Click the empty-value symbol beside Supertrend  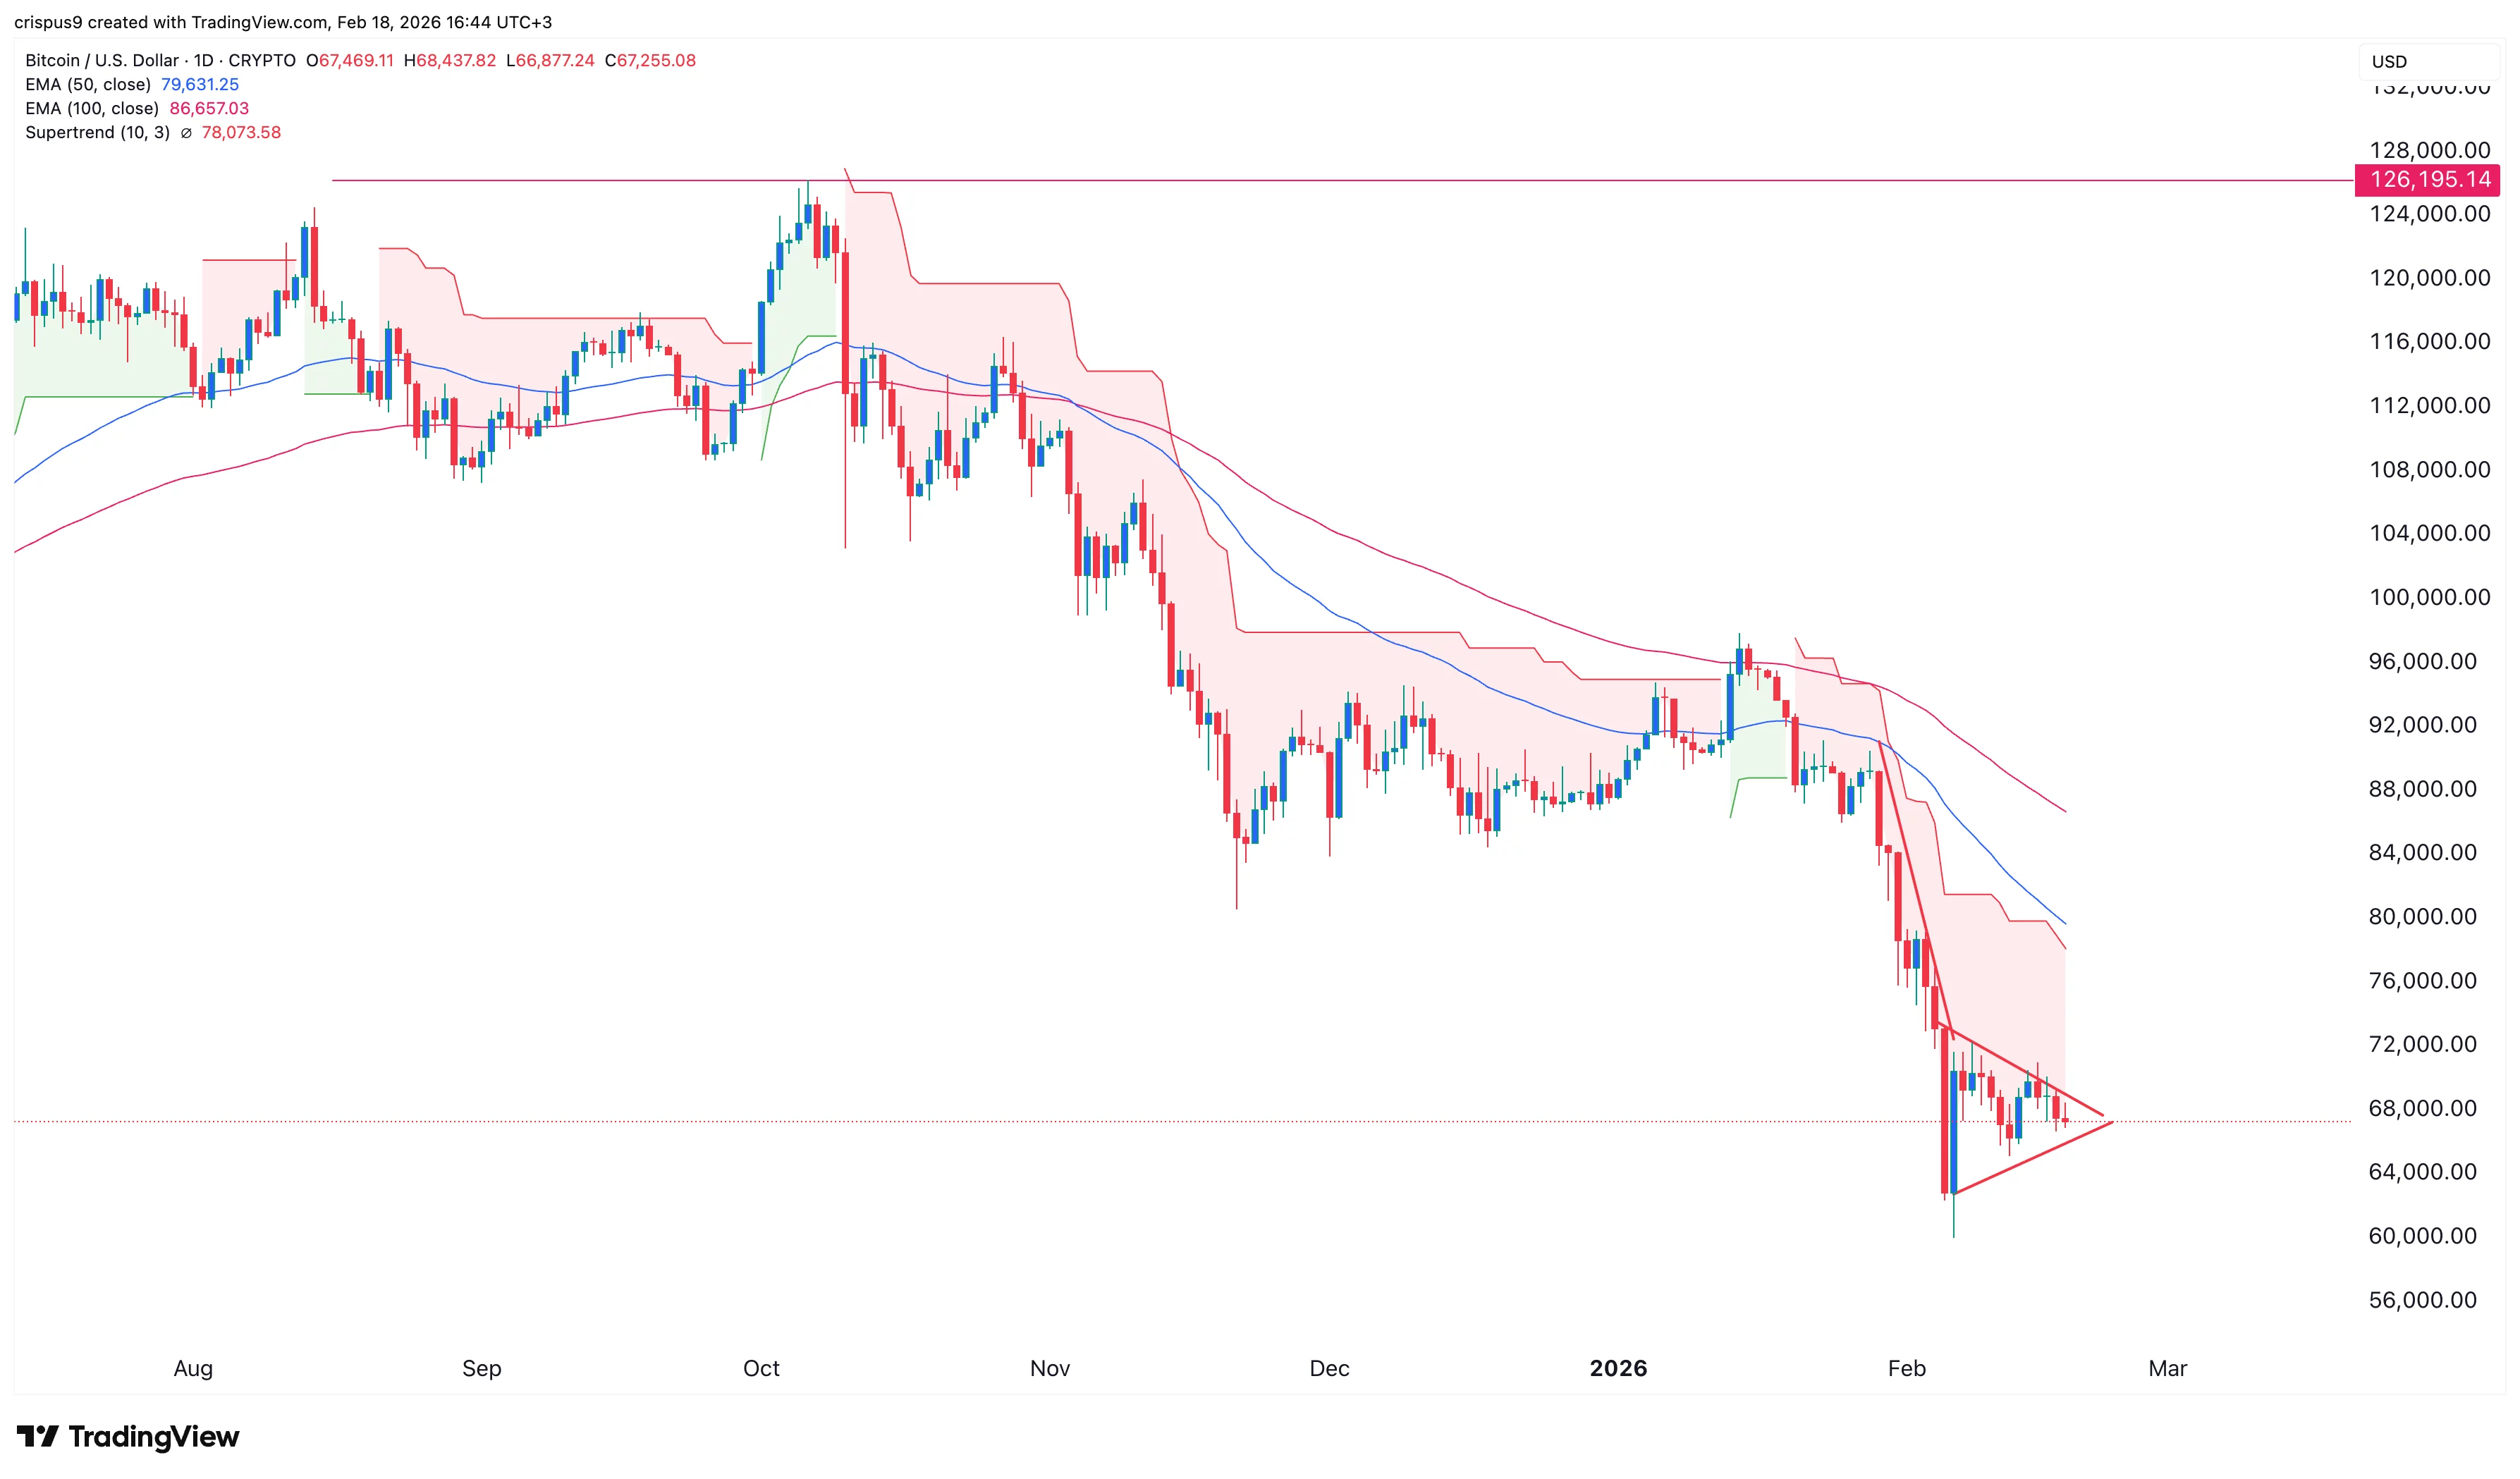click(x=186, y=133)
